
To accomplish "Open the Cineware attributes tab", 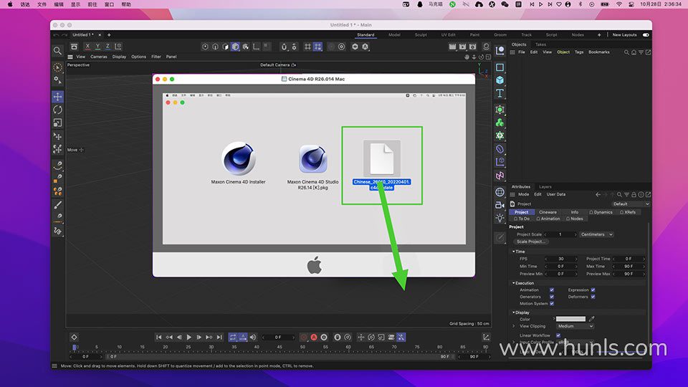I will point(548,212).
